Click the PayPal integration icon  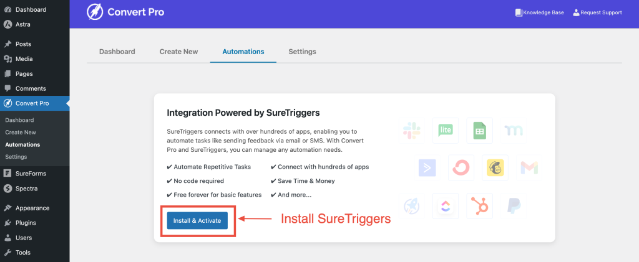514,205
